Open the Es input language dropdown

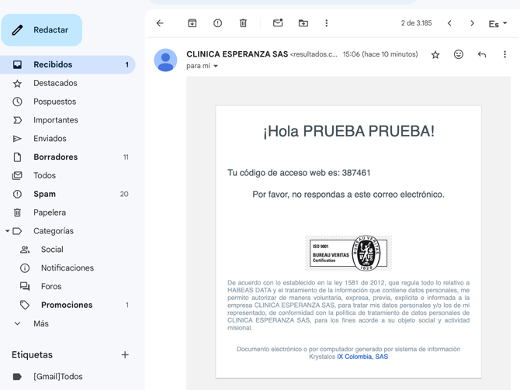click(497, 24)
